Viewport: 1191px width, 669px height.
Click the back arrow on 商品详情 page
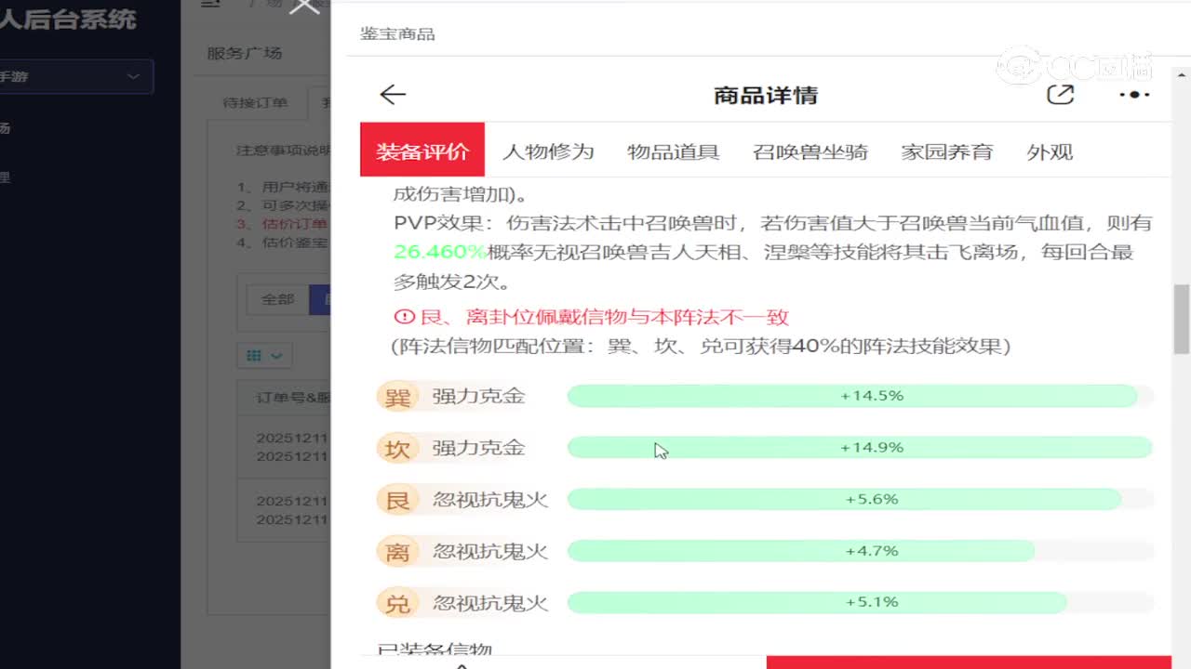[392, 94]
